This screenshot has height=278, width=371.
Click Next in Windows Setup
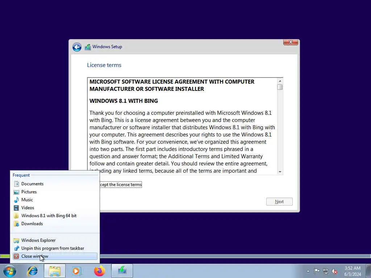[x=279, y=202]
